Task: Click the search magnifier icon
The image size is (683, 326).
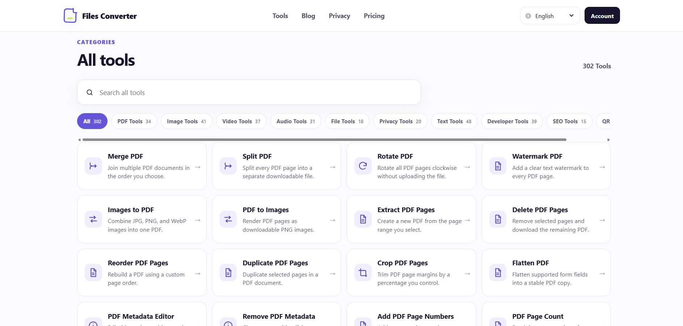Action: pos(90,93)
